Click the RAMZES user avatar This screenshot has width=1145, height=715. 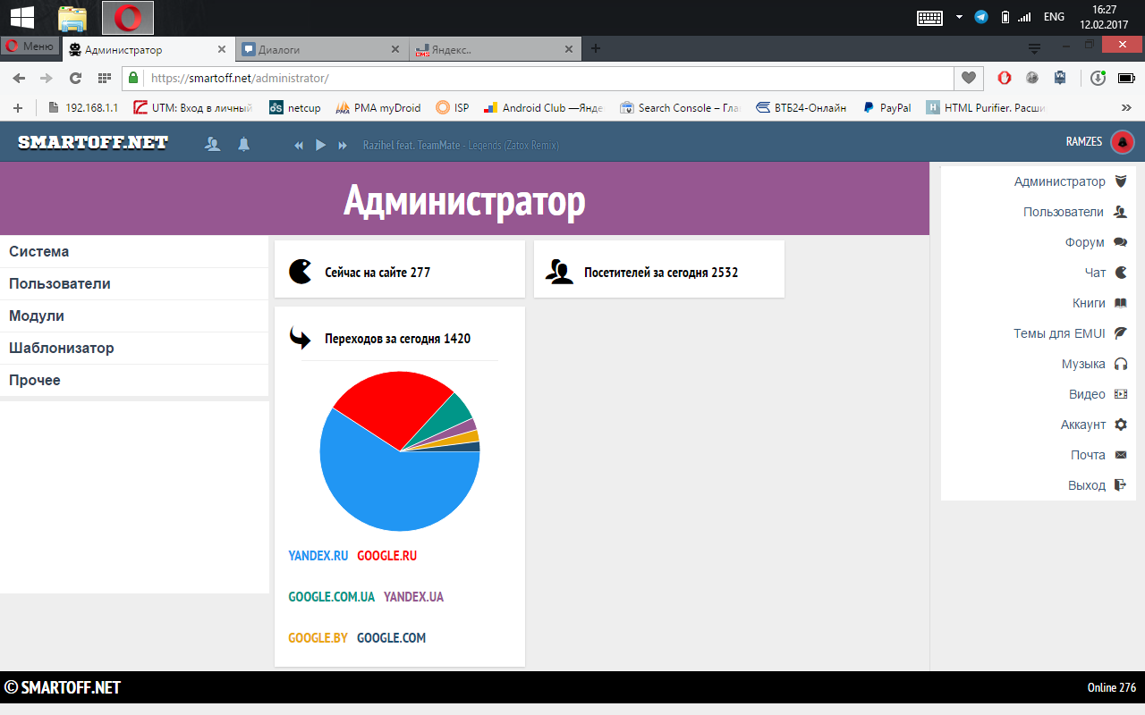click(1122, 142)
